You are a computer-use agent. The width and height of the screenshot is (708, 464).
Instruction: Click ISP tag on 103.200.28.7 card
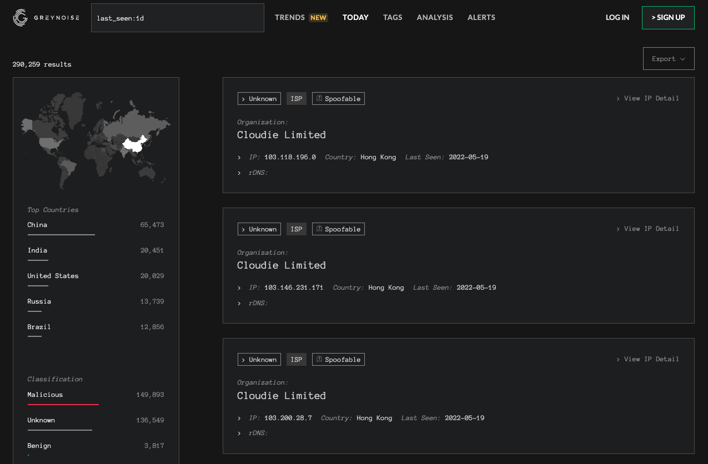pyautogui.click(x=297, y=360)
